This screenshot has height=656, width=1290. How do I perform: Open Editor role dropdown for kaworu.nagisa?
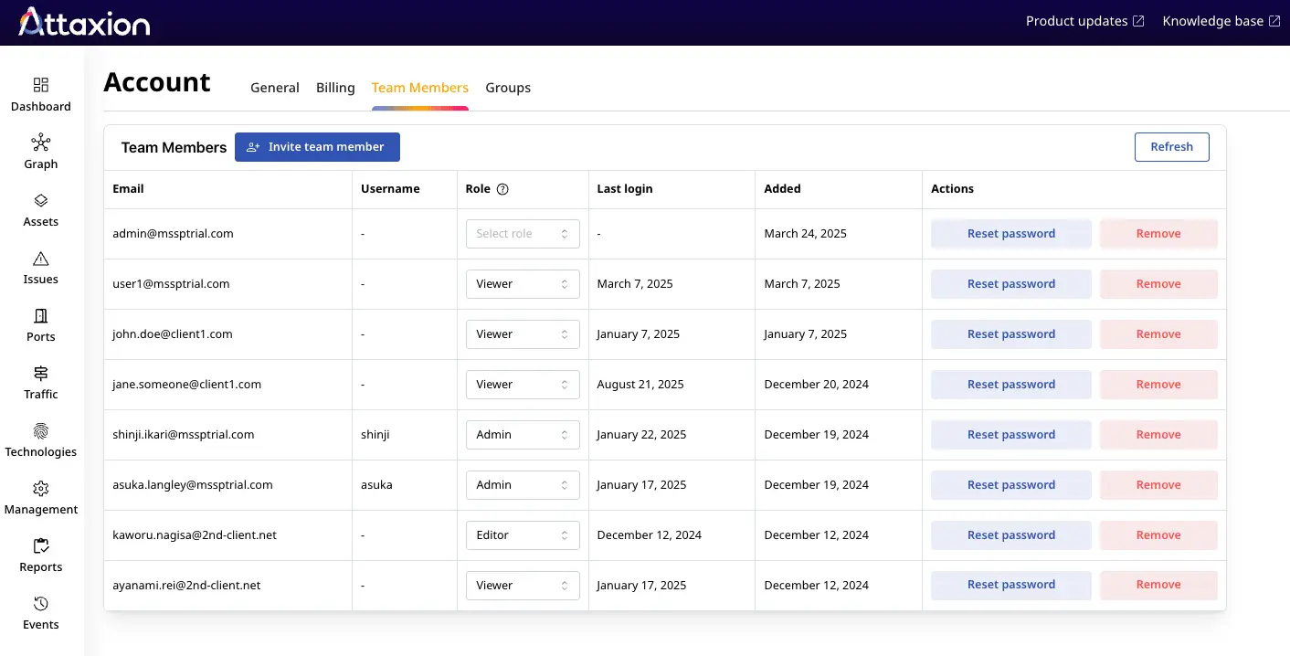(x=523, y=535)
